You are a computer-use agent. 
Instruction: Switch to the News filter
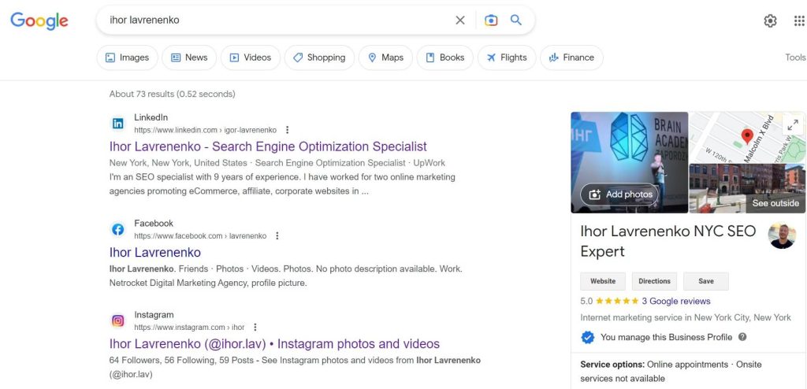[189, 57]
